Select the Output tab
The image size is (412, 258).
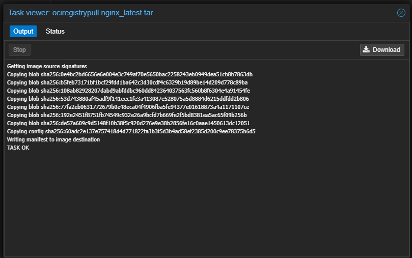point(23,32)
